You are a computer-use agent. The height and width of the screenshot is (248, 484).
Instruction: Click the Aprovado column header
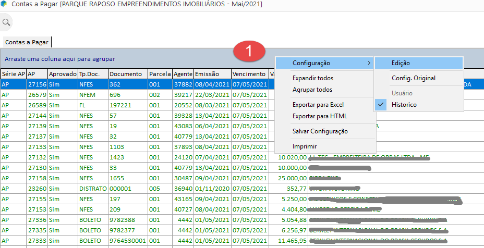coord(63,74)
